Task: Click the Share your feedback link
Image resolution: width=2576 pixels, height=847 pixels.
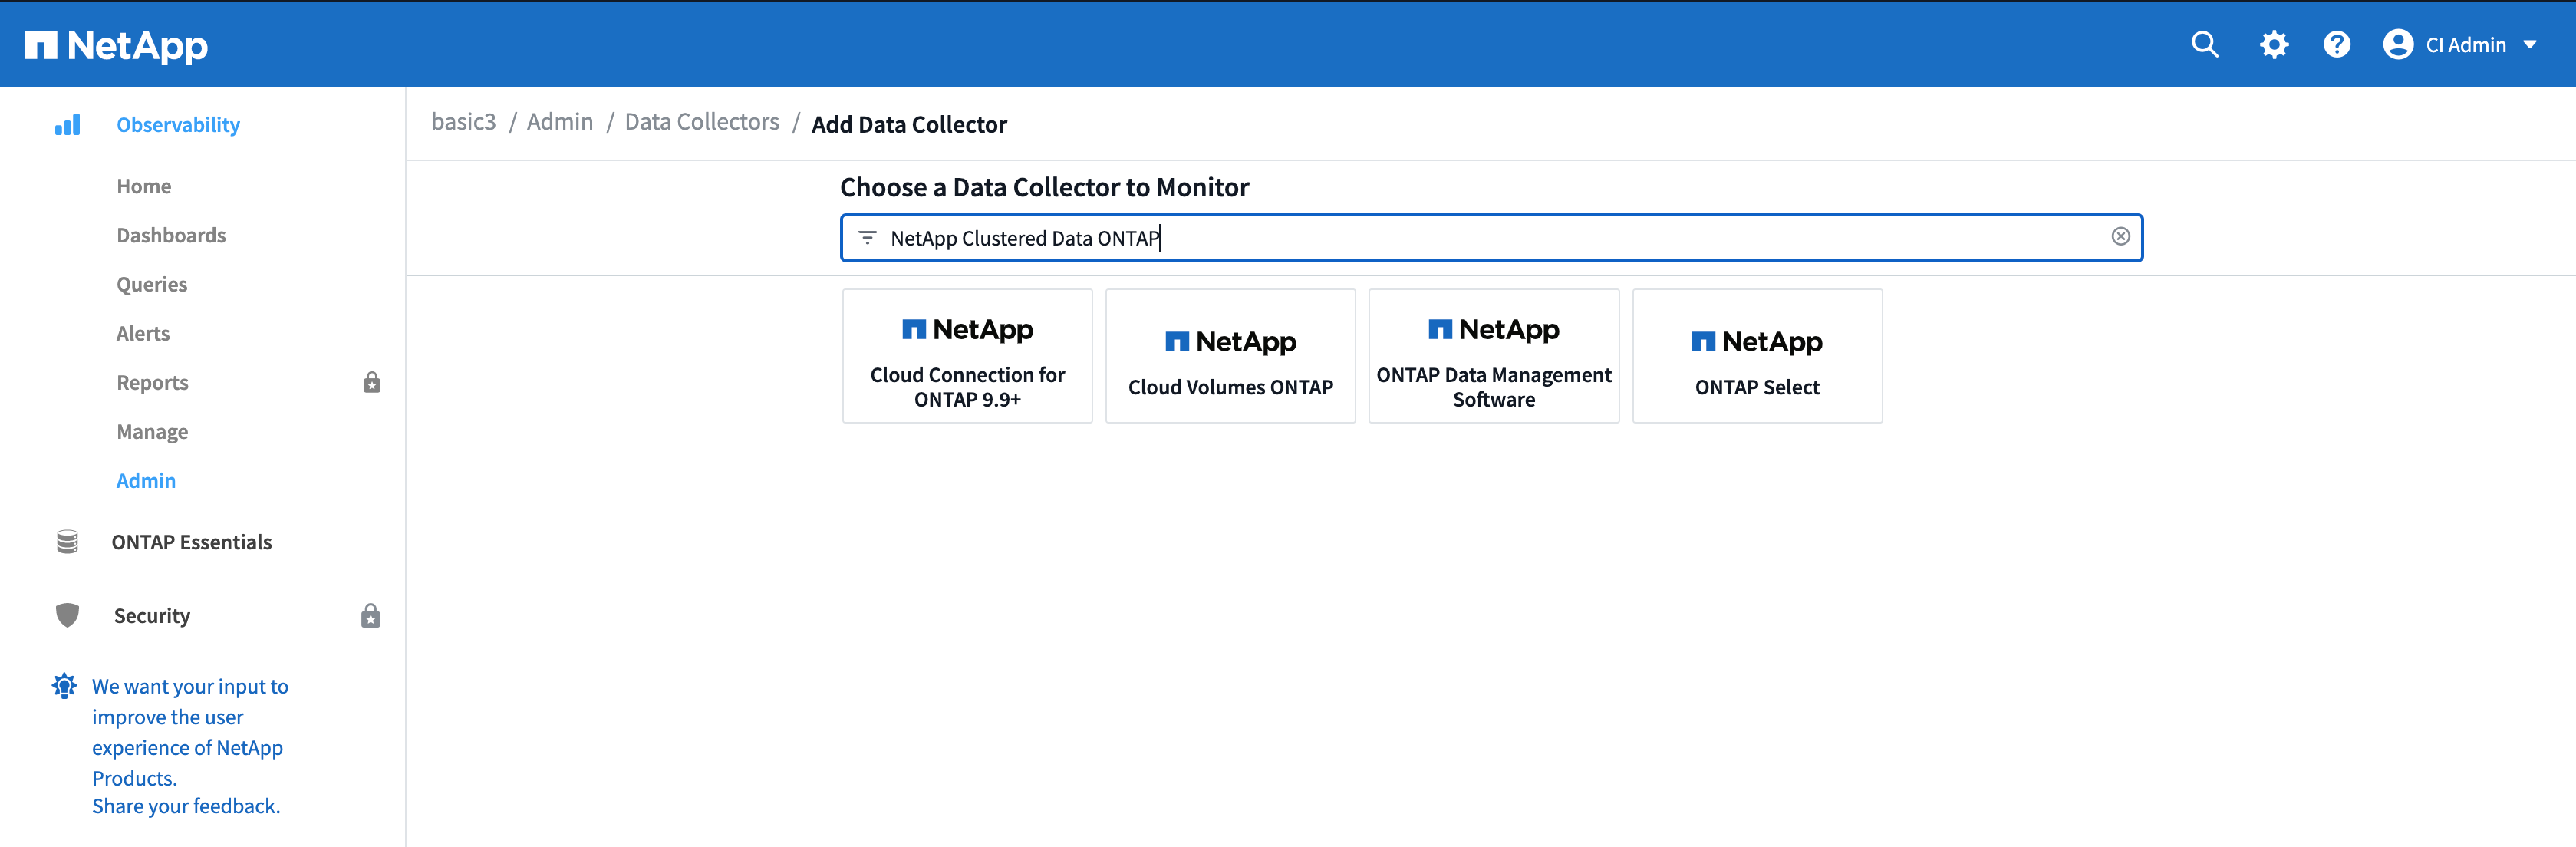Action: tap(186, 806)
